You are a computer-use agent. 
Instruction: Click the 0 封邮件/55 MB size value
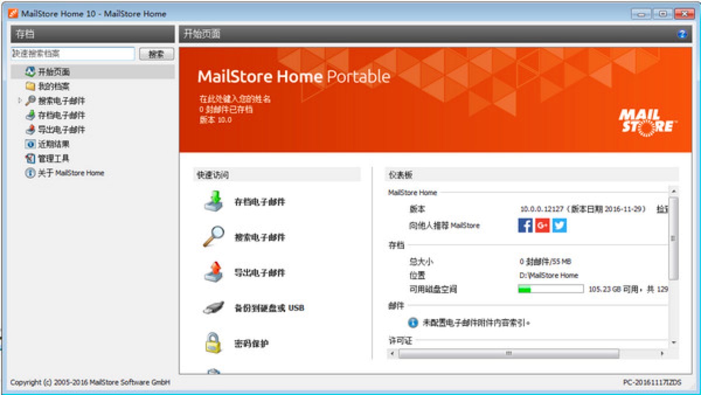click(545, 262)
